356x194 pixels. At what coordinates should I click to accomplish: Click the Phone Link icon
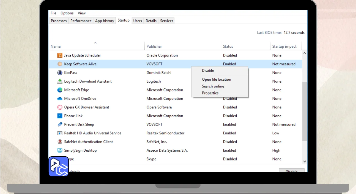(60, 116)
